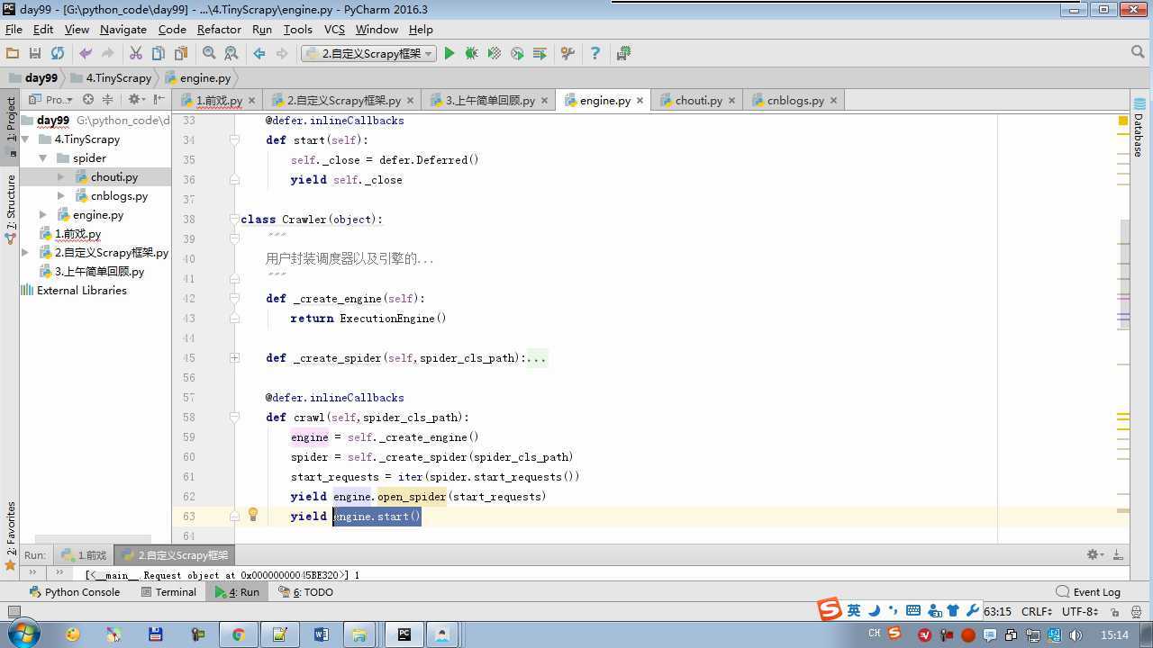Navigate back with the blue arrow icon
The image size is (1153, 648).
(x=259, y=54)
